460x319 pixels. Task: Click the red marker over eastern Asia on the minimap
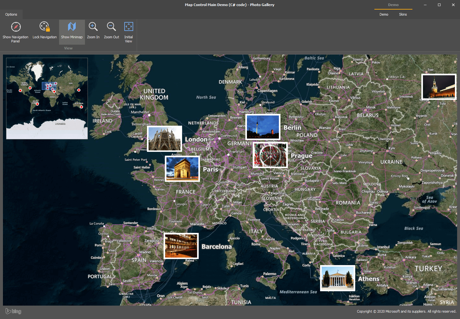(79, 90)
